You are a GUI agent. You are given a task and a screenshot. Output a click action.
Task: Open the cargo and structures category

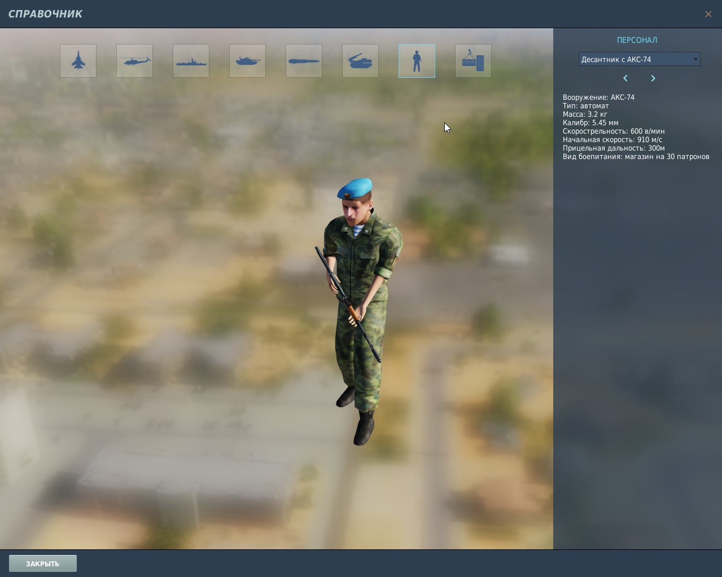pyautogui.click(x=473, y=61)
